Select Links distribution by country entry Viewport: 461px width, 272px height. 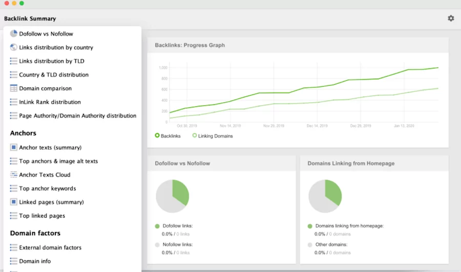click(x=56, y=48)
